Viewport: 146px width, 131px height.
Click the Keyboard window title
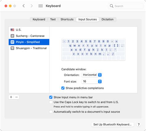pyautogui.click(x=53, y=6)
